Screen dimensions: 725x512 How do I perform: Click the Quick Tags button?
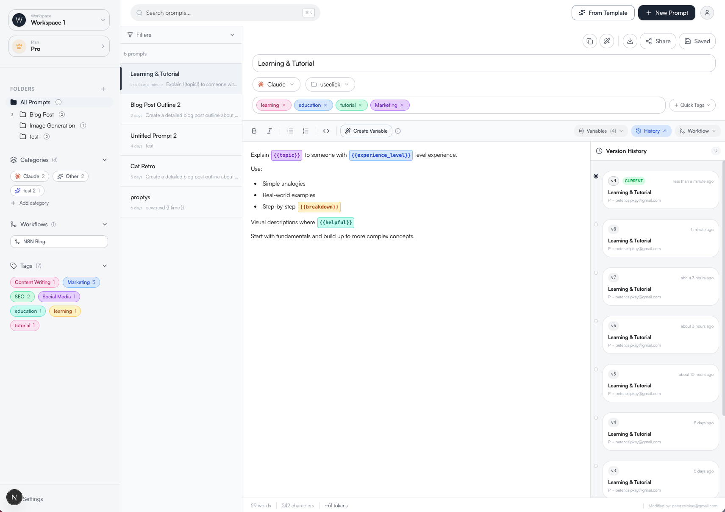point(692,105)
